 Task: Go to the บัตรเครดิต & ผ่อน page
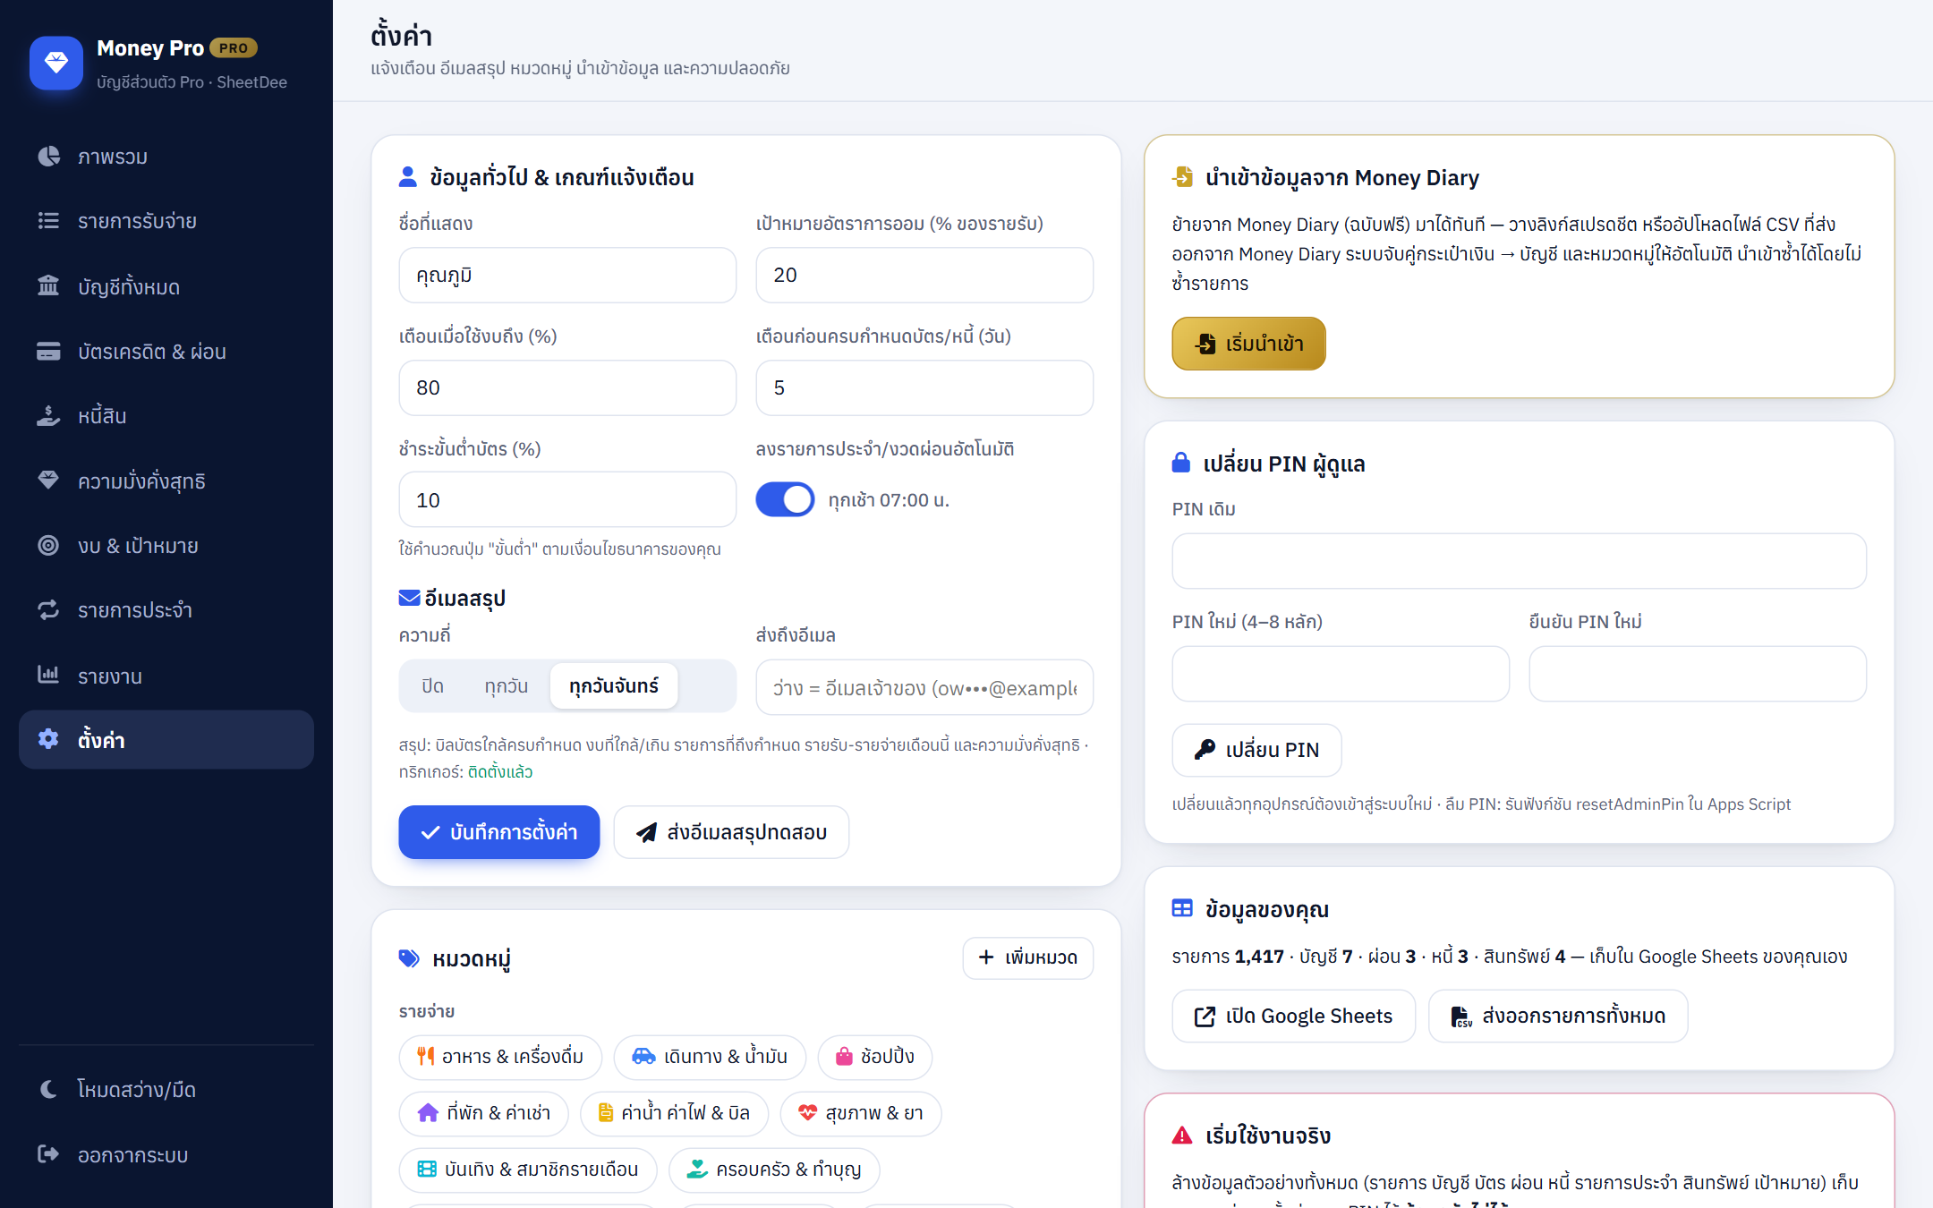(166, 352)
